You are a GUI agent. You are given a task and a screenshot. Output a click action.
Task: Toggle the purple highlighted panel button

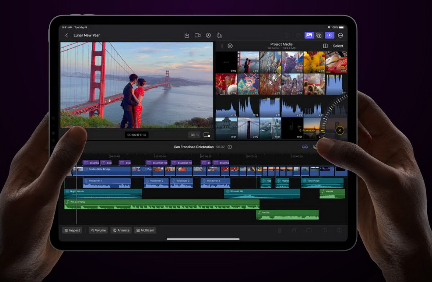click(329, 35)
